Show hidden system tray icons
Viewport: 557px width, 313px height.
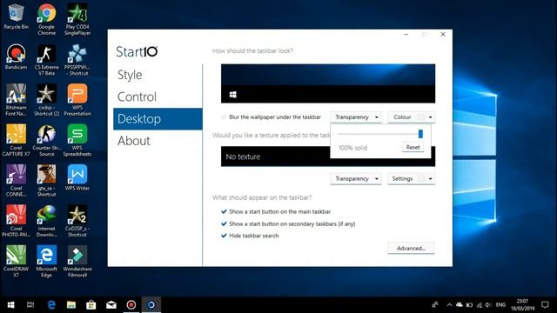[449, 305]
